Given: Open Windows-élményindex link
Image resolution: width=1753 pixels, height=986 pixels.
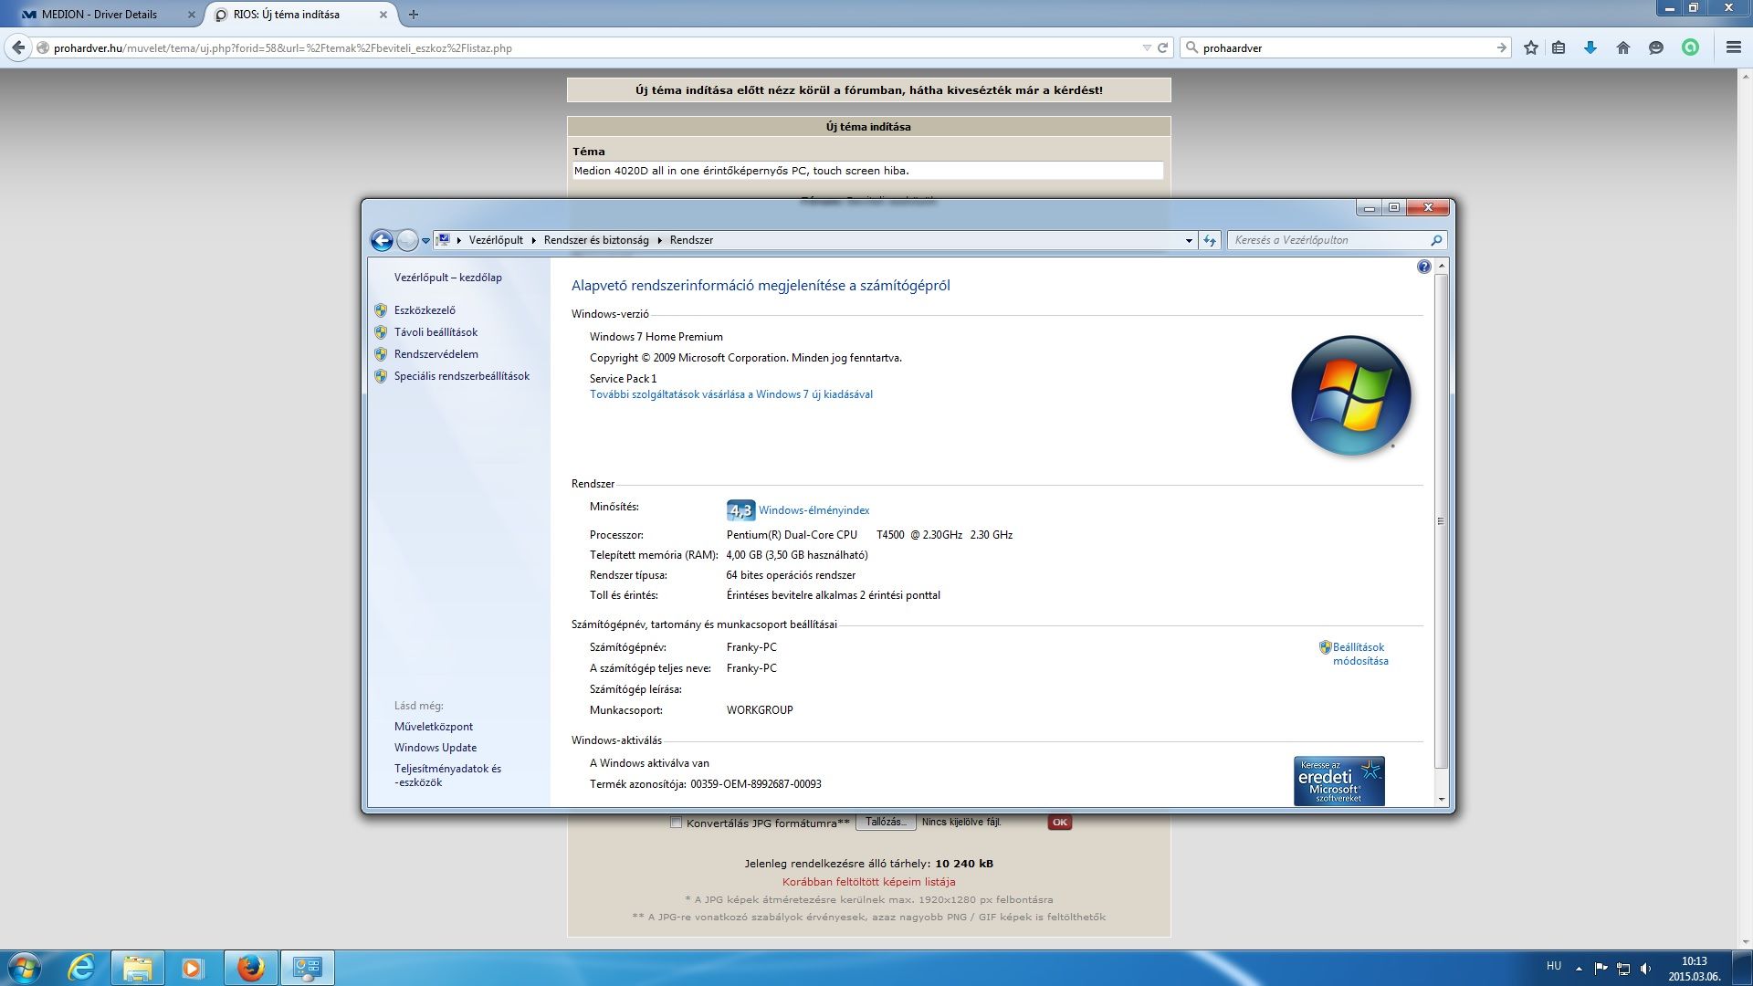Looking at the screenshot, I should (x=814, y=510).
